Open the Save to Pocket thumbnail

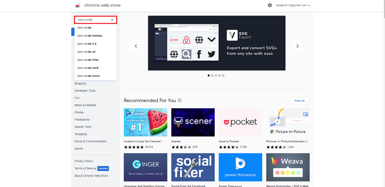point(240,122)
